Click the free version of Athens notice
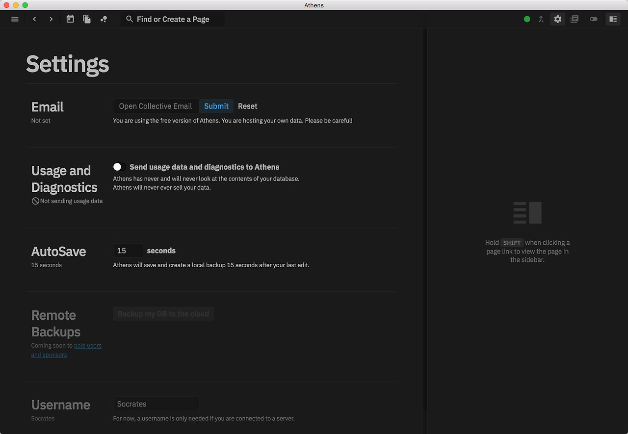The image size is (628, 434). click(233, 121)
